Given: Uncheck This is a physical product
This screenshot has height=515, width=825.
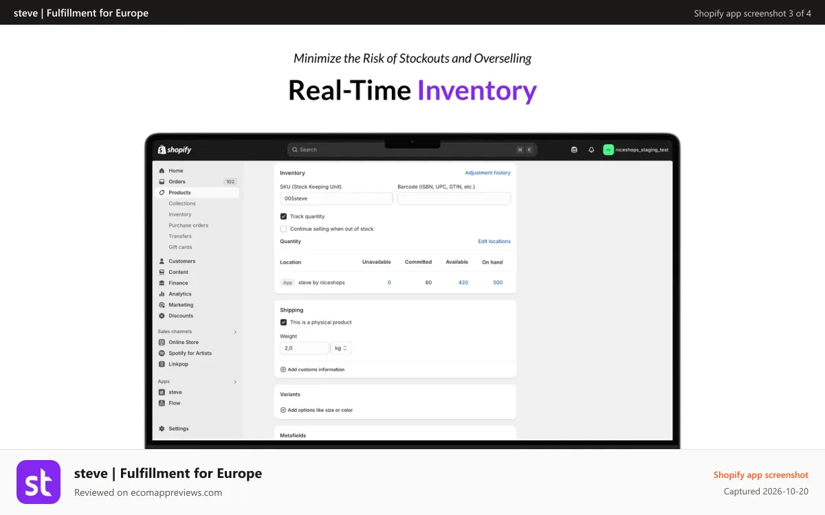Looking at the screenshot, I should (283, 322).
